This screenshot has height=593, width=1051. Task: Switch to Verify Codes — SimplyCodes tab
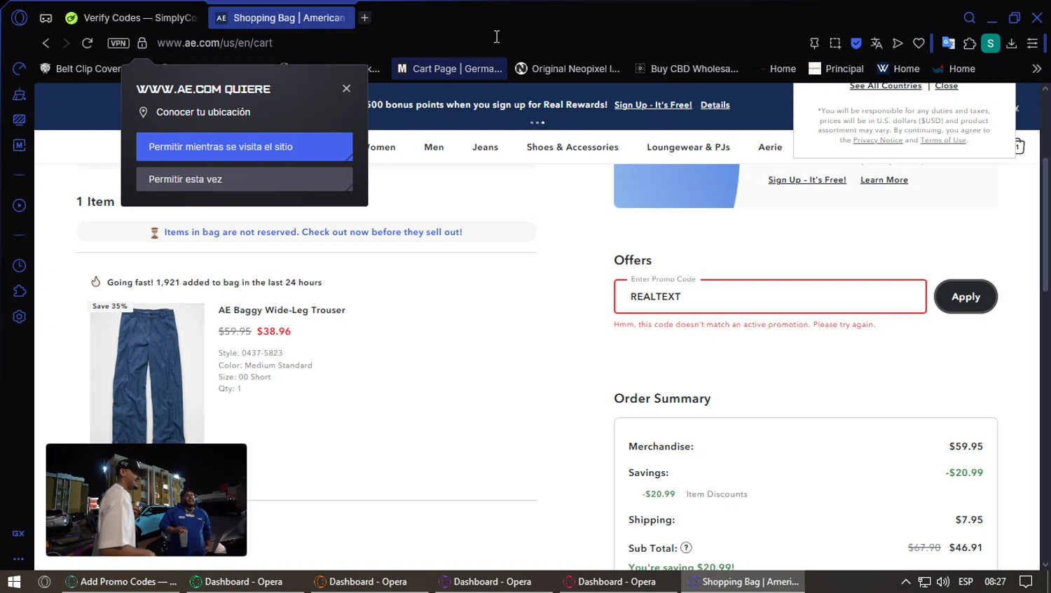coord(132,18)
